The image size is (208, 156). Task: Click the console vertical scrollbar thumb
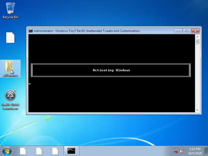click(x=197, y=42)
